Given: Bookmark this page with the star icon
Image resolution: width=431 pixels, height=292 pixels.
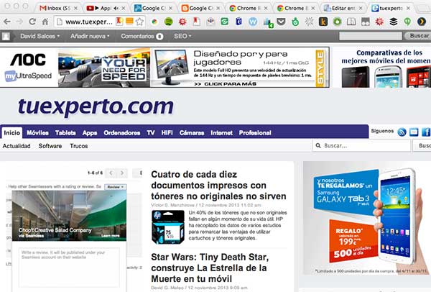Looking at the screenshot, I should 139,22.
